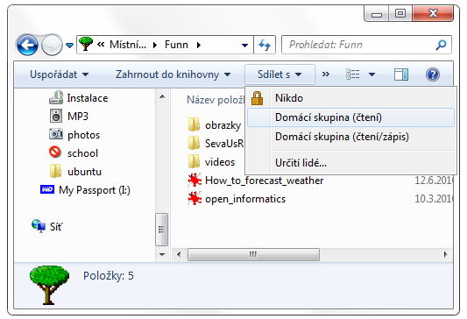The image size is (467, 319).
Task: Click the open_informatics file icon
Action: (195, 199)
